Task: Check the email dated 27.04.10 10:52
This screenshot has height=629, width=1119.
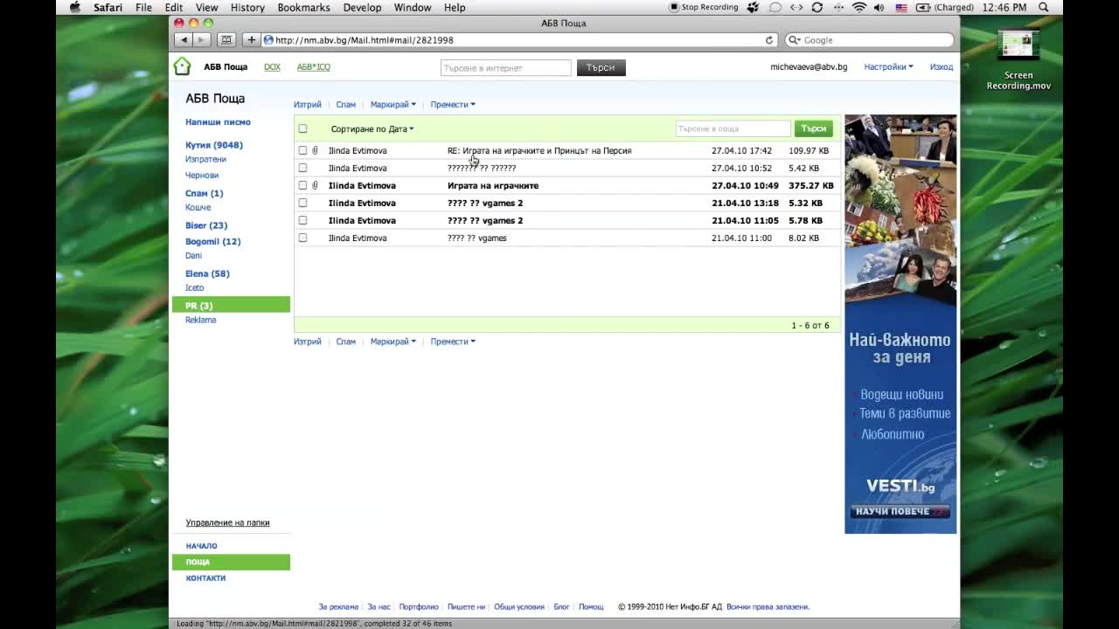Action: click(302, 168)
